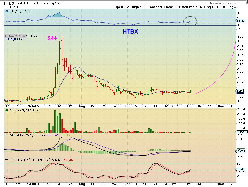Click the 250M volume axis label
Screen dimensions: 248x187
241,109
